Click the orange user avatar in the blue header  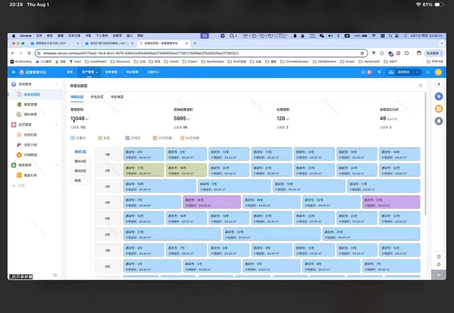(x=438, y=72)
